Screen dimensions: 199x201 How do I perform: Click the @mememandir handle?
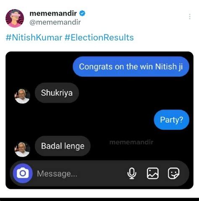pos(55,22)
